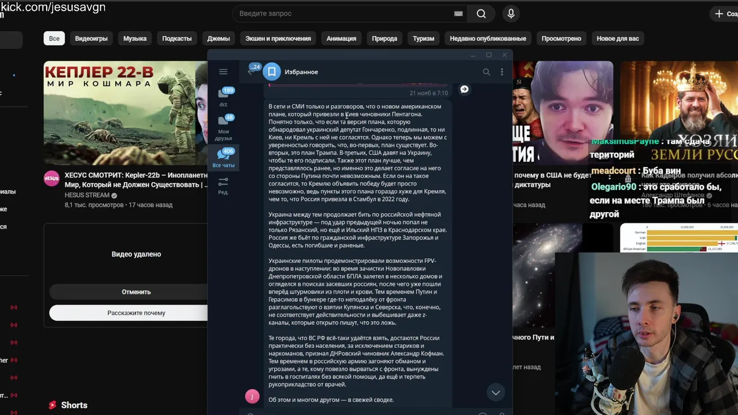
Task: Select the Все чаты folder
Action: point(224,158)
